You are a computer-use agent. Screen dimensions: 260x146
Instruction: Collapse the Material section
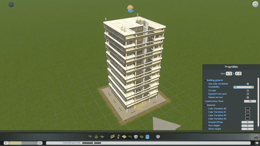(x=205, y=105)
